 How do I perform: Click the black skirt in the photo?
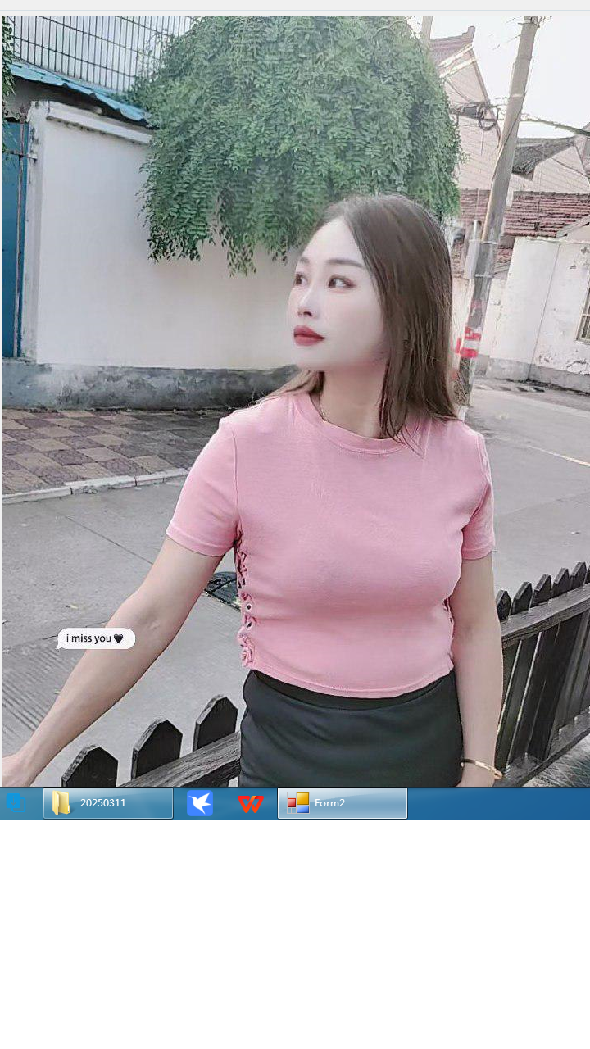click(352, 738)
